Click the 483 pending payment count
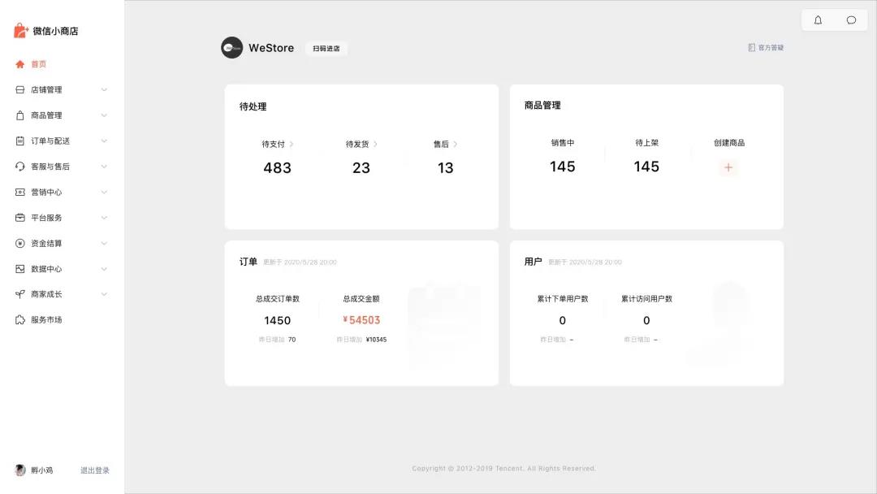Screen dimensions: 877x494 [278, 168]
